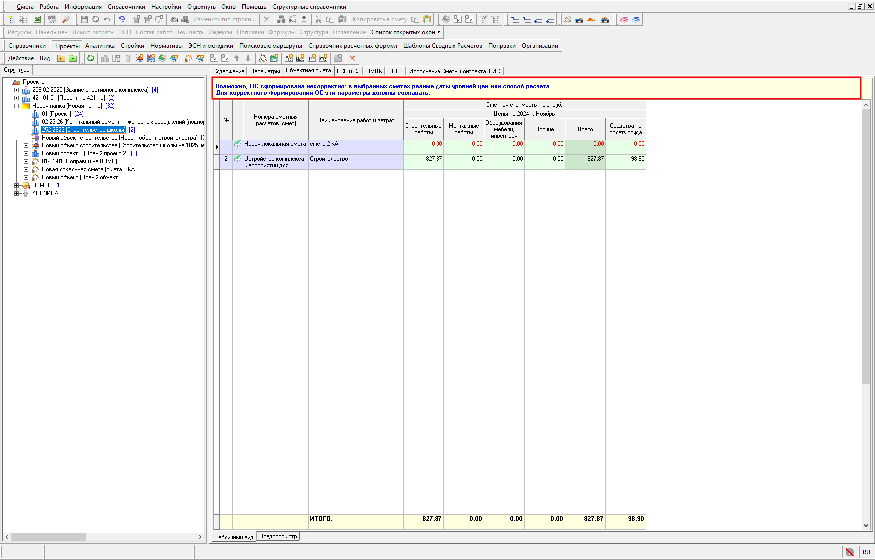The width and height of the screenshot is (875, 560).
Task: Switch to the ССР и СЗ tab
Action: pyautogui.click(x=348, y=71)
